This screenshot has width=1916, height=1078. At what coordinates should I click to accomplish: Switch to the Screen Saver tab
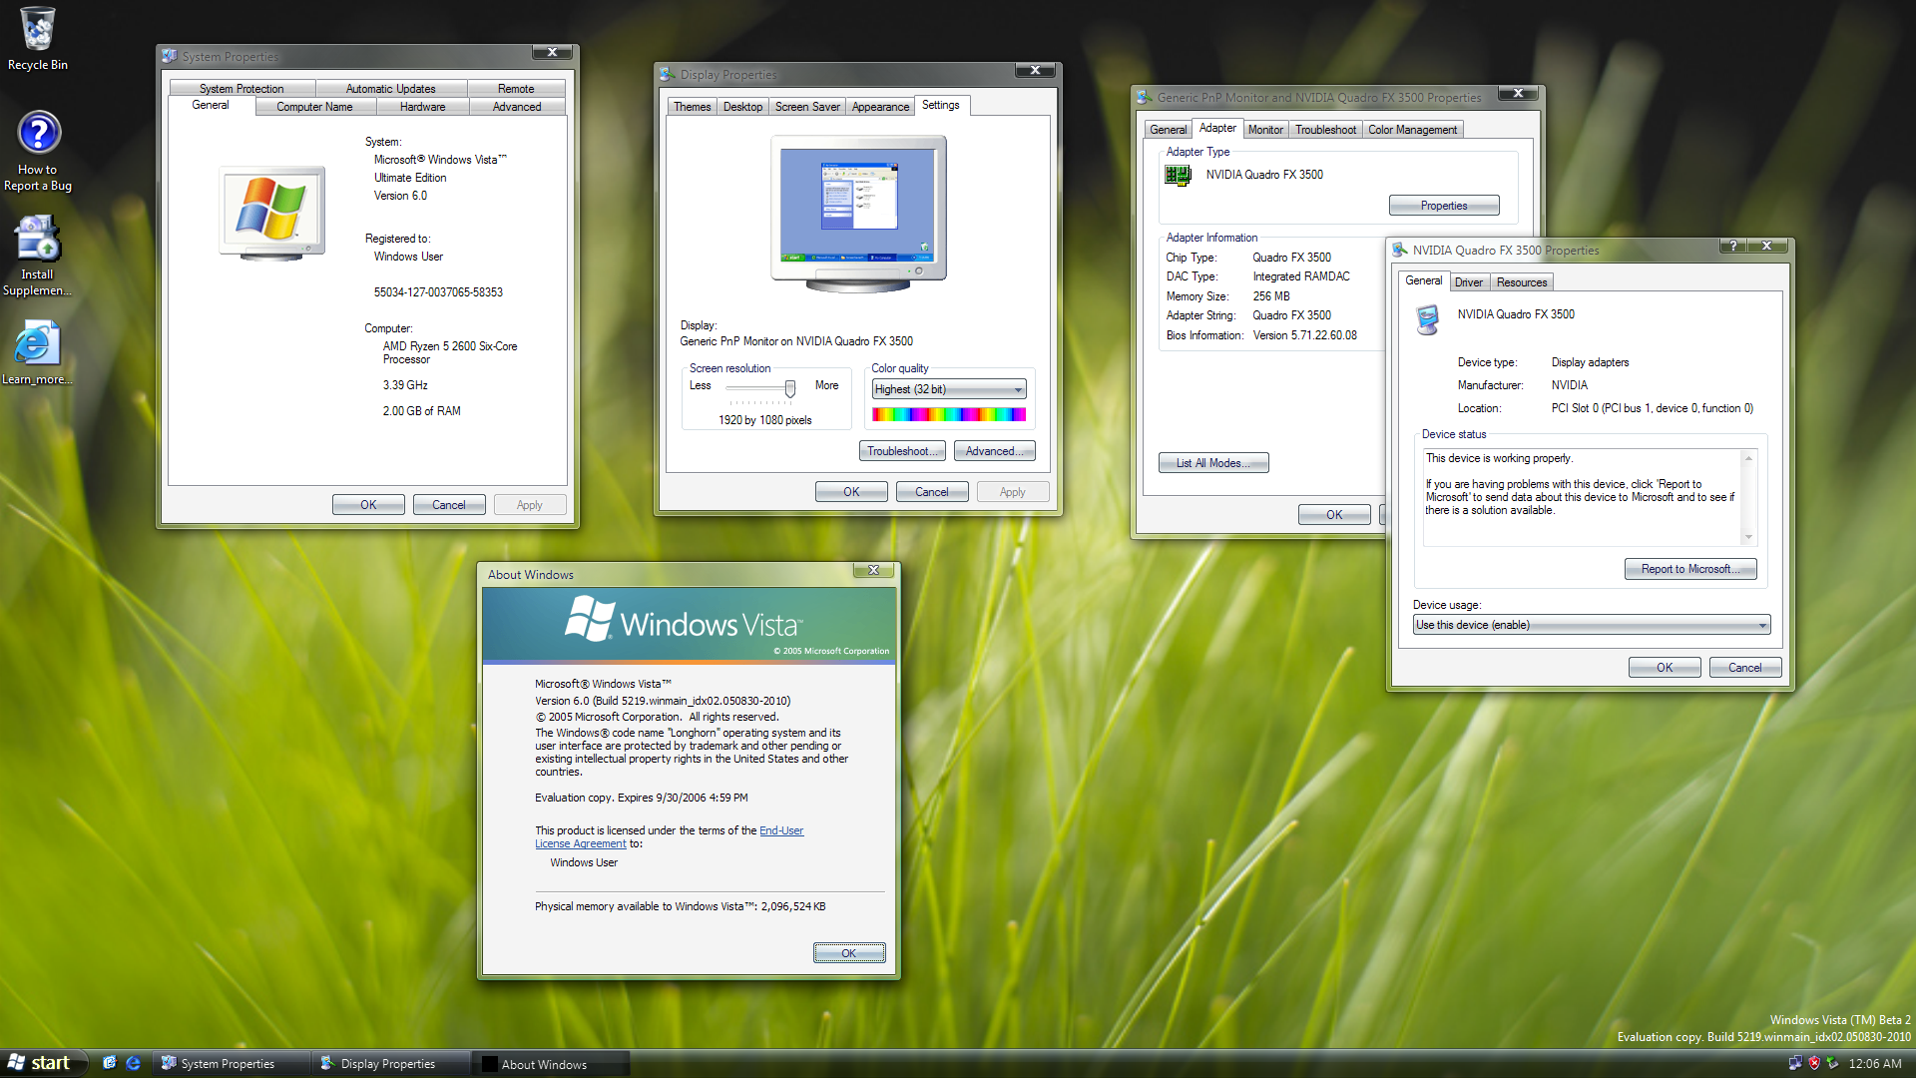pos(807,107)
